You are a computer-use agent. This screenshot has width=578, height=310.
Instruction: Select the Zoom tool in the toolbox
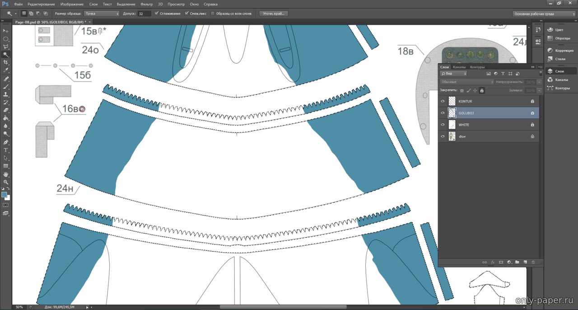click(x=6, y=182)
